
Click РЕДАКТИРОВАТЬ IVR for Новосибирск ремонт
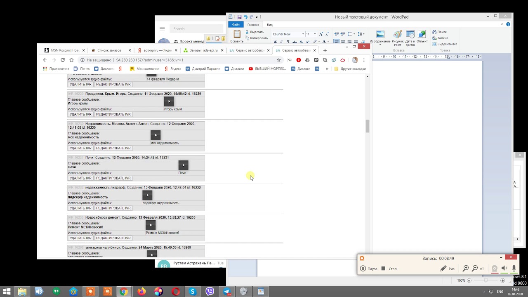tap(113, 238)
